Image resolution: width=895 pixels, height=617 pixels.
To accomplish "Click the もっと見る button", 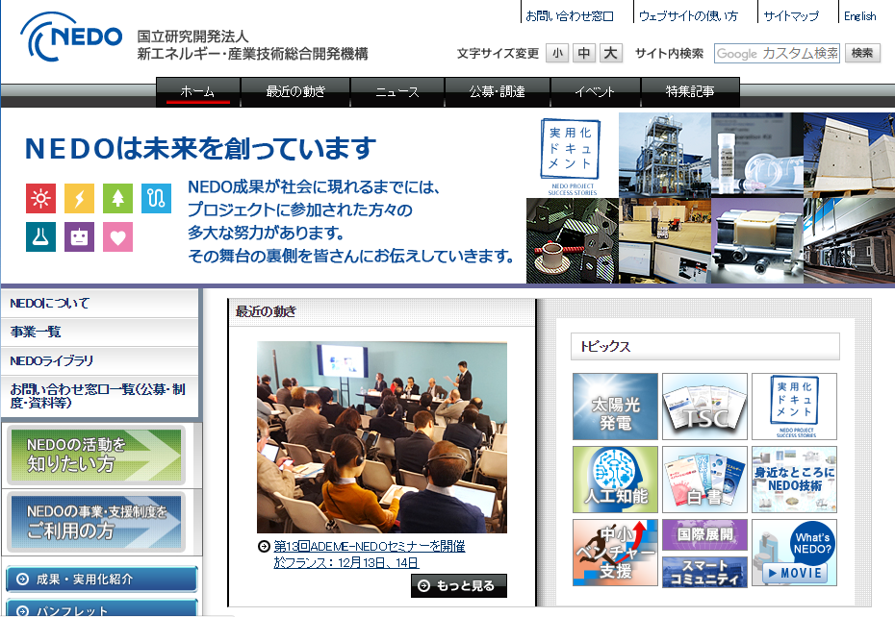I will point(459,585).
